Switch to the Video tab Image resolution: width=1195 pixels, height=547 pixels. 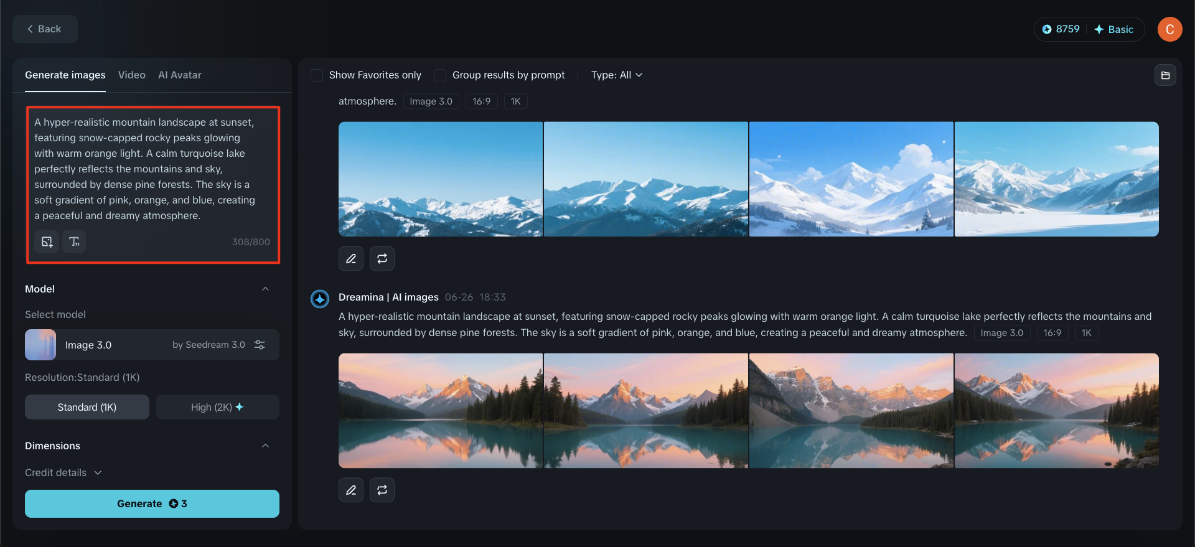[132, 75]
